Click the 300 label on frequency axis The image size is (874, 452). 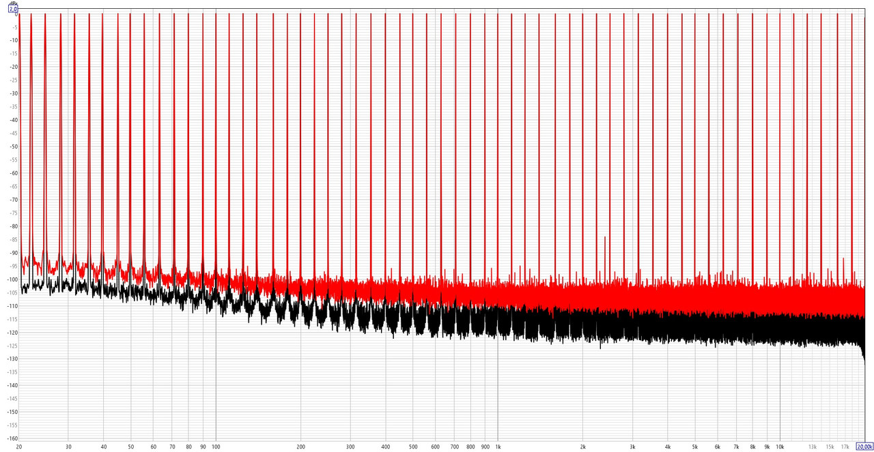click(350, 447)
